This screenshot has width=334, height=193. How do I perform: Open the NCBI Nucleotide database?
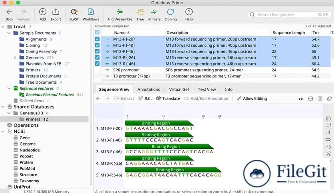click(x=30, y=150)
